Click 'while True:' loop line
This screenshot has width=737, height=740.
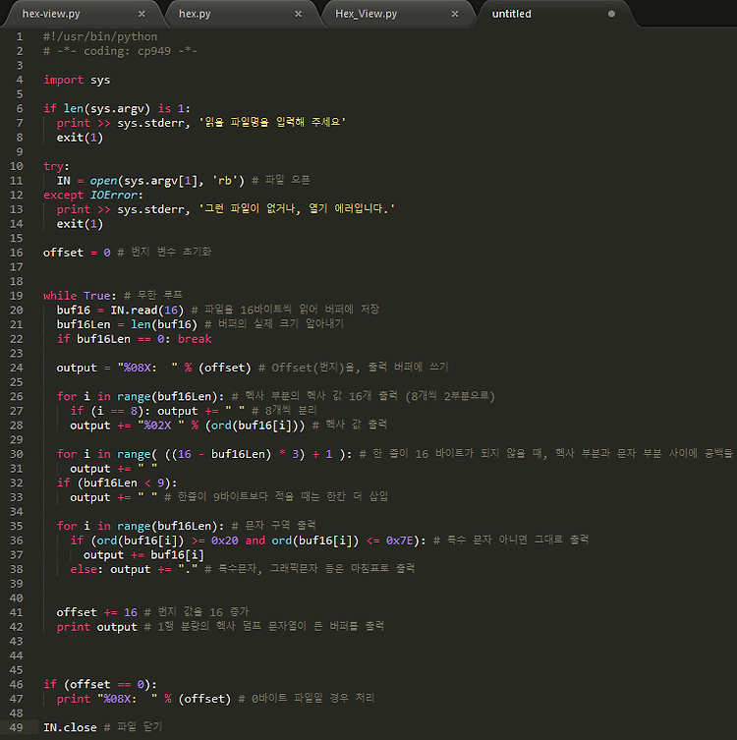click(x=80, y=296)
